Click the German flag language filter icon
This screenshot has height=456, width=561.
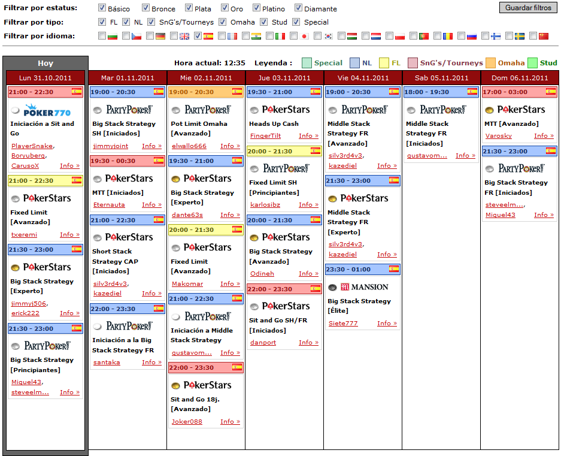[x=160, y=36]
